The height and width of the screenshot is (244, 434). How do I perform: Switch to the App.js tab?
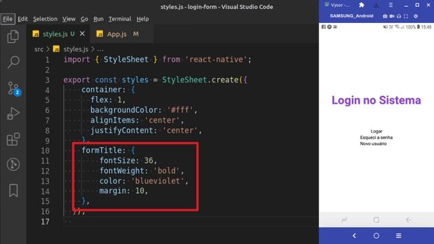pos(121,34)
